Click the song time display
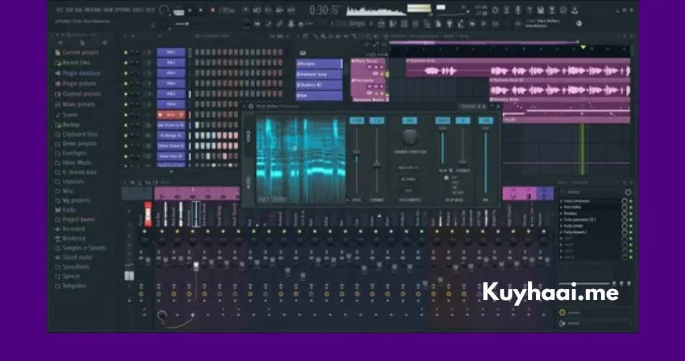Viewport: 685px width, 361px height. point(324,10)
